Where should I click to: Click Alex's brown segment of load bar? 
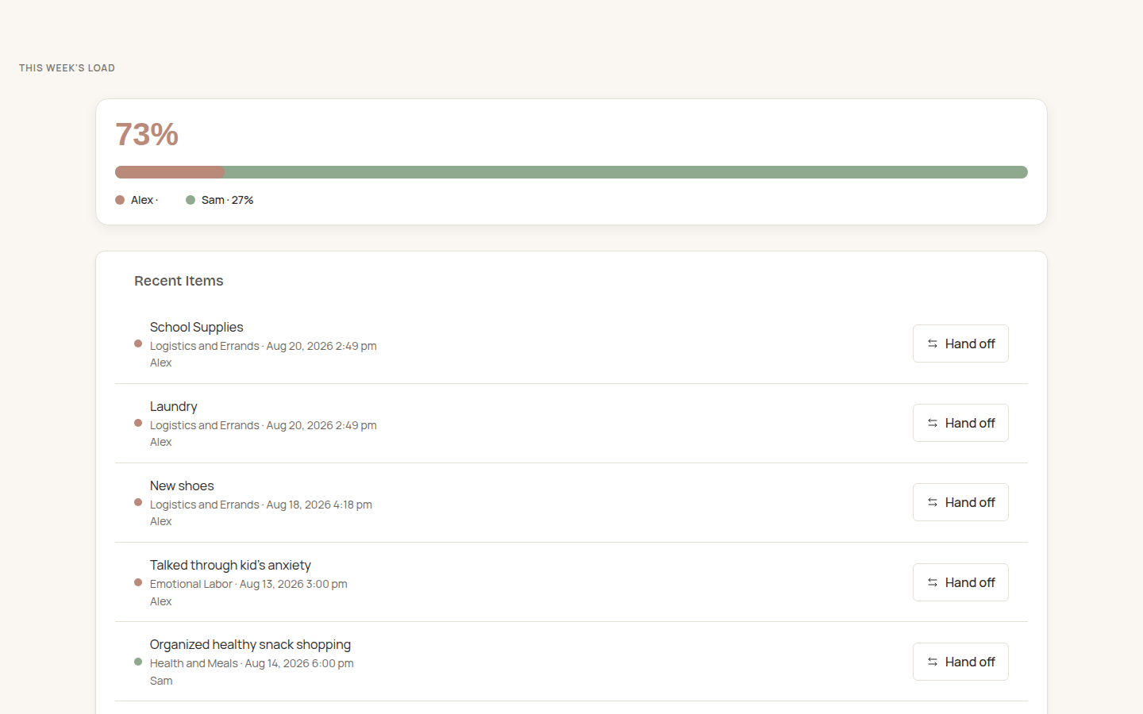(x=170, y=172)
